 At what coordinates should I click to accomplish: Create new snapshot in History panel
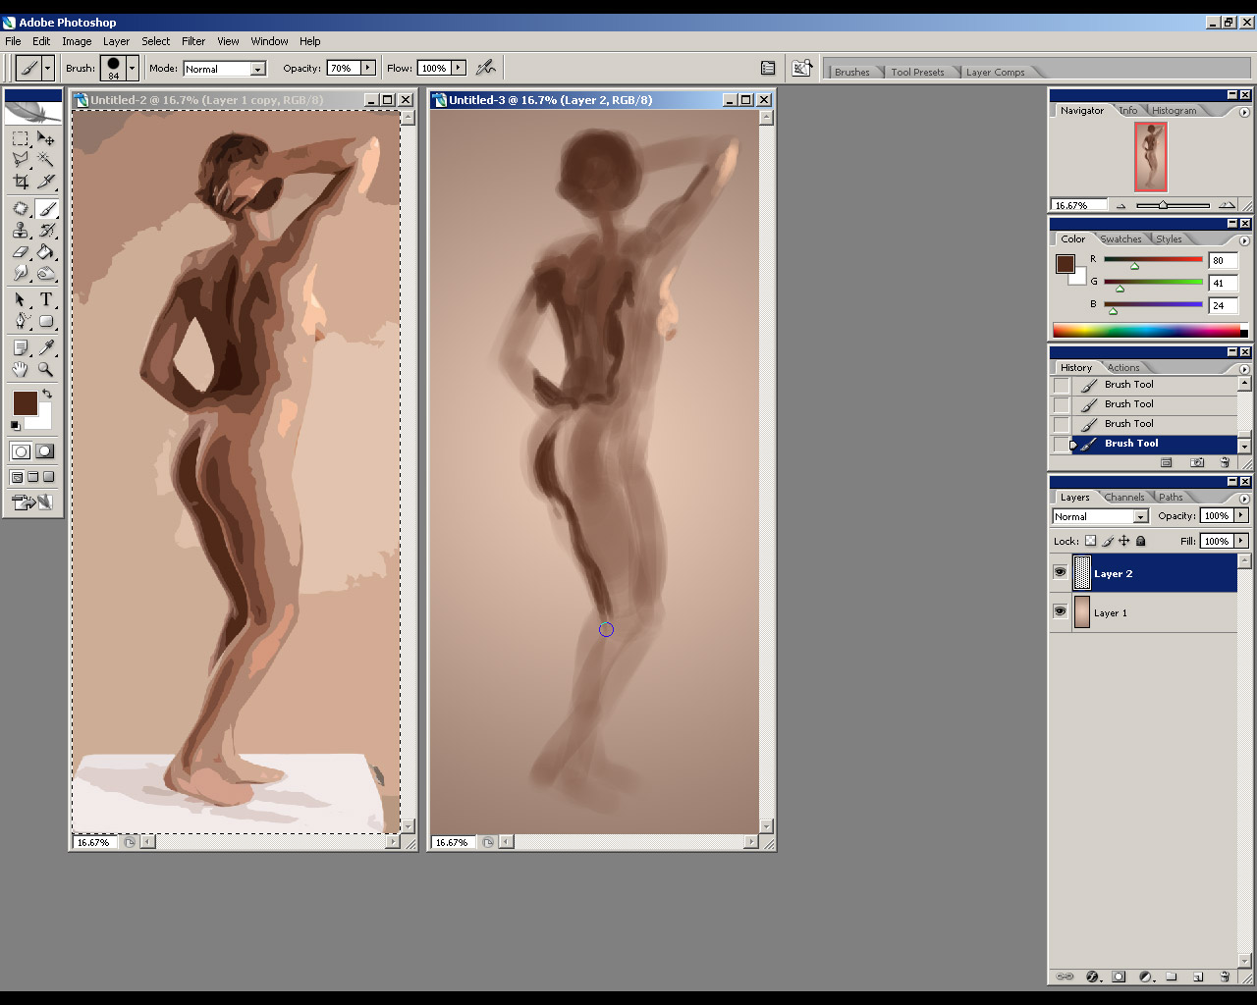(x=1197, y=462)
